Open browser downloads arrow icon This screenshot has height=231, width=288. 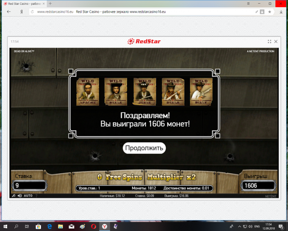[x=281, y=12]
